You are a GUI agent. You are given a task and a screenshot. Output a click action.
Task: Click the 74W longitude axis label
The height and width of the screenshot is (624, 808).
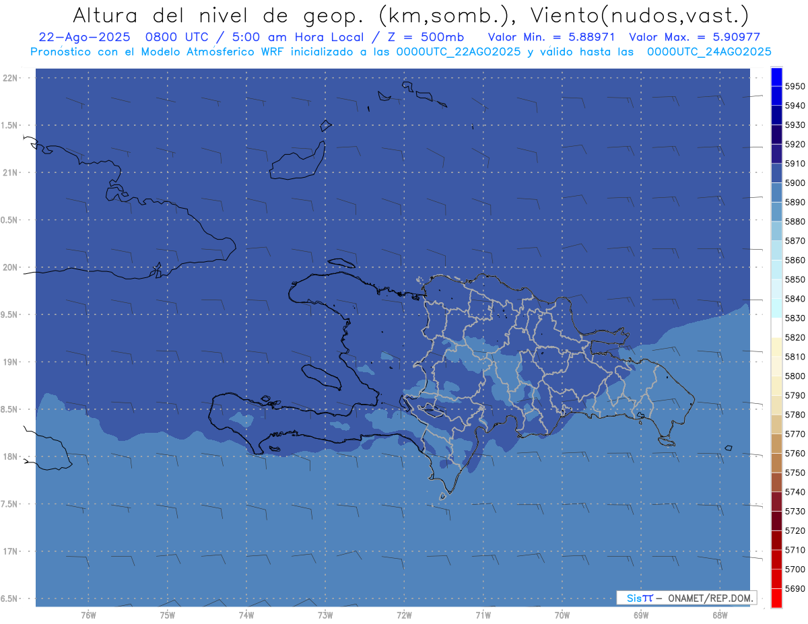246,615
